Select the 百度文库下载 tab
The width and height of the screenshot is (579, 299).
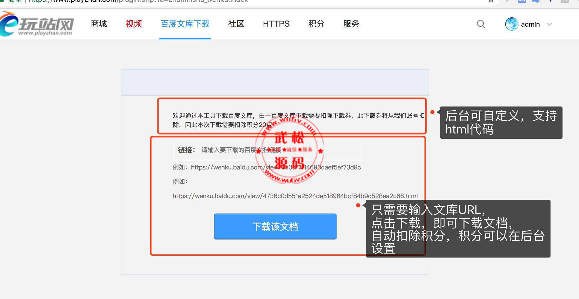click(185, 24)
